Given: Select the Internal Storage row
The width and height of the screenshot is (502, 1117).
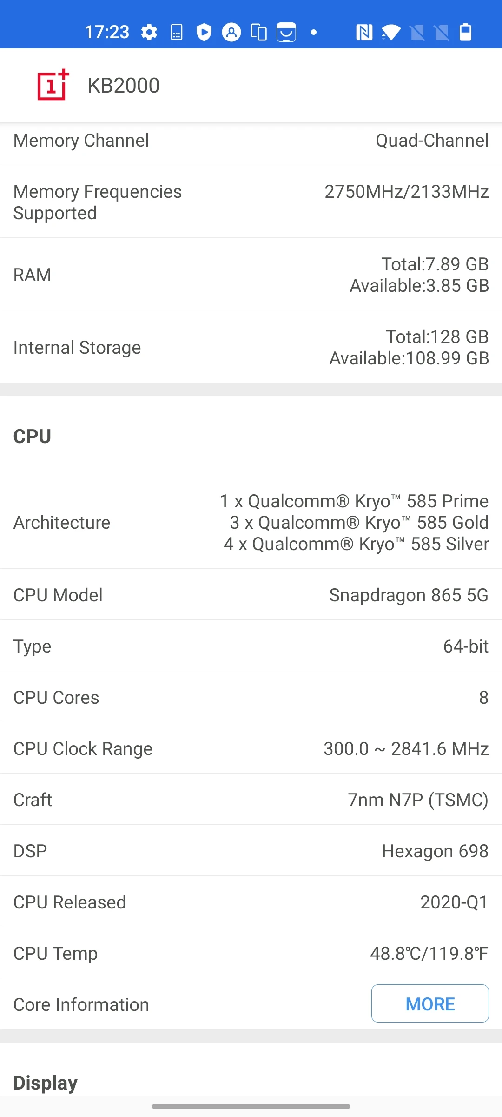Looking at the screenshot, I should coord(251,347).
